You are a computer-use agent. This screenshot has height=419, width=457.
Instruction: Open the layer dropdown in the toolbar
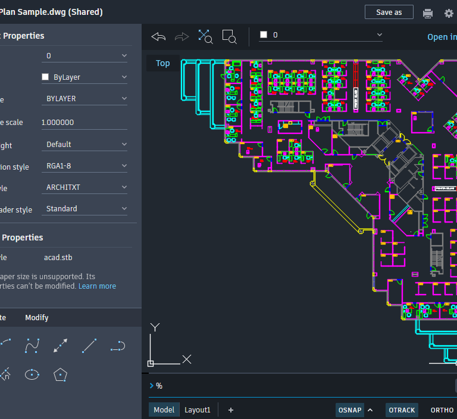click(x=321, y=35)
